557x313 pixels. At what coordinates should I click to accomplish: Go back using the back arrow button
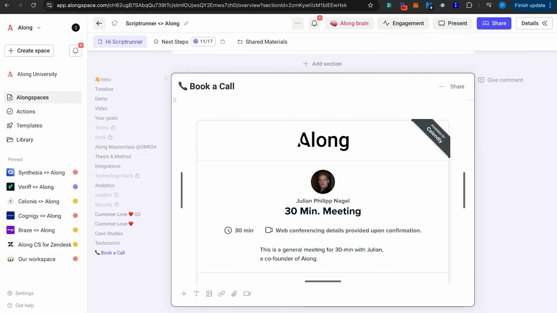99,23
